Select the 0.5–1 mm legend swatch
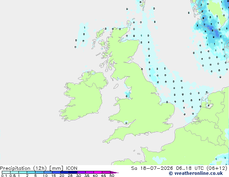This screenshot has width=229, height=177. (14, 172)
